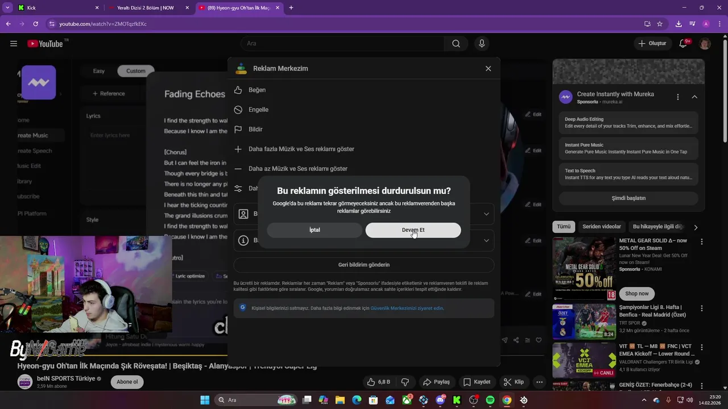The image size is (728, 409).
Task: Open Güvenlik Merkezimizi ziyaret edin link
Action: click(406, 308)
